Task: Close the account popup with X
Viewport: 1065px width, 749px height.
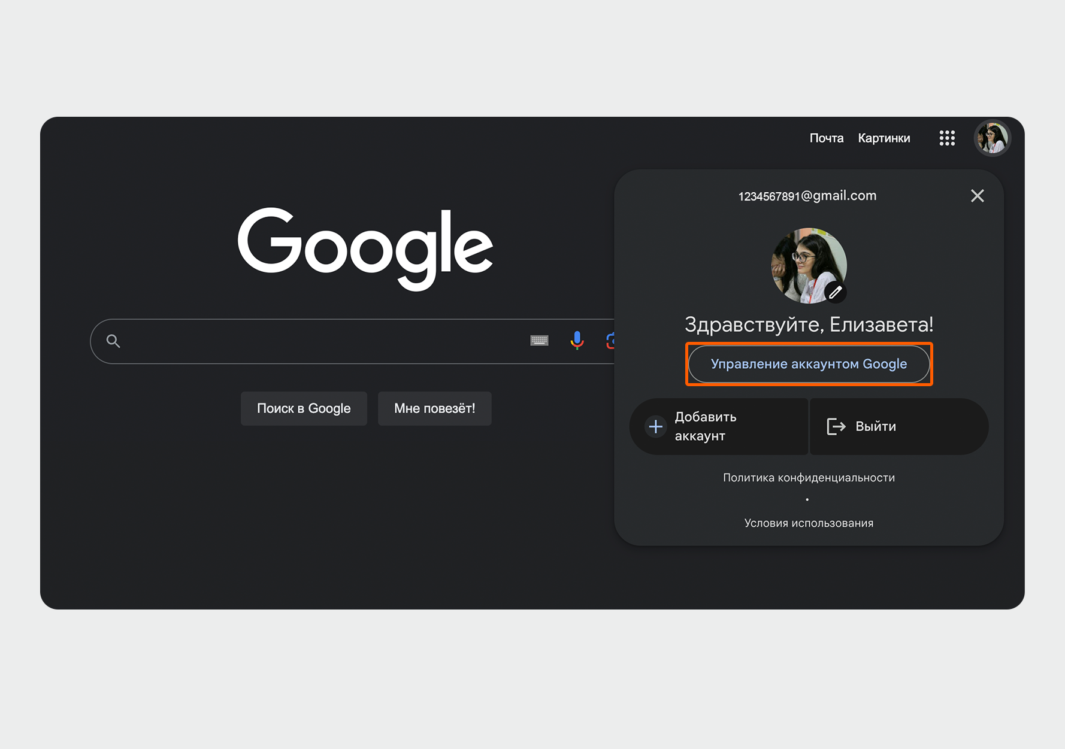Action: 978,196
